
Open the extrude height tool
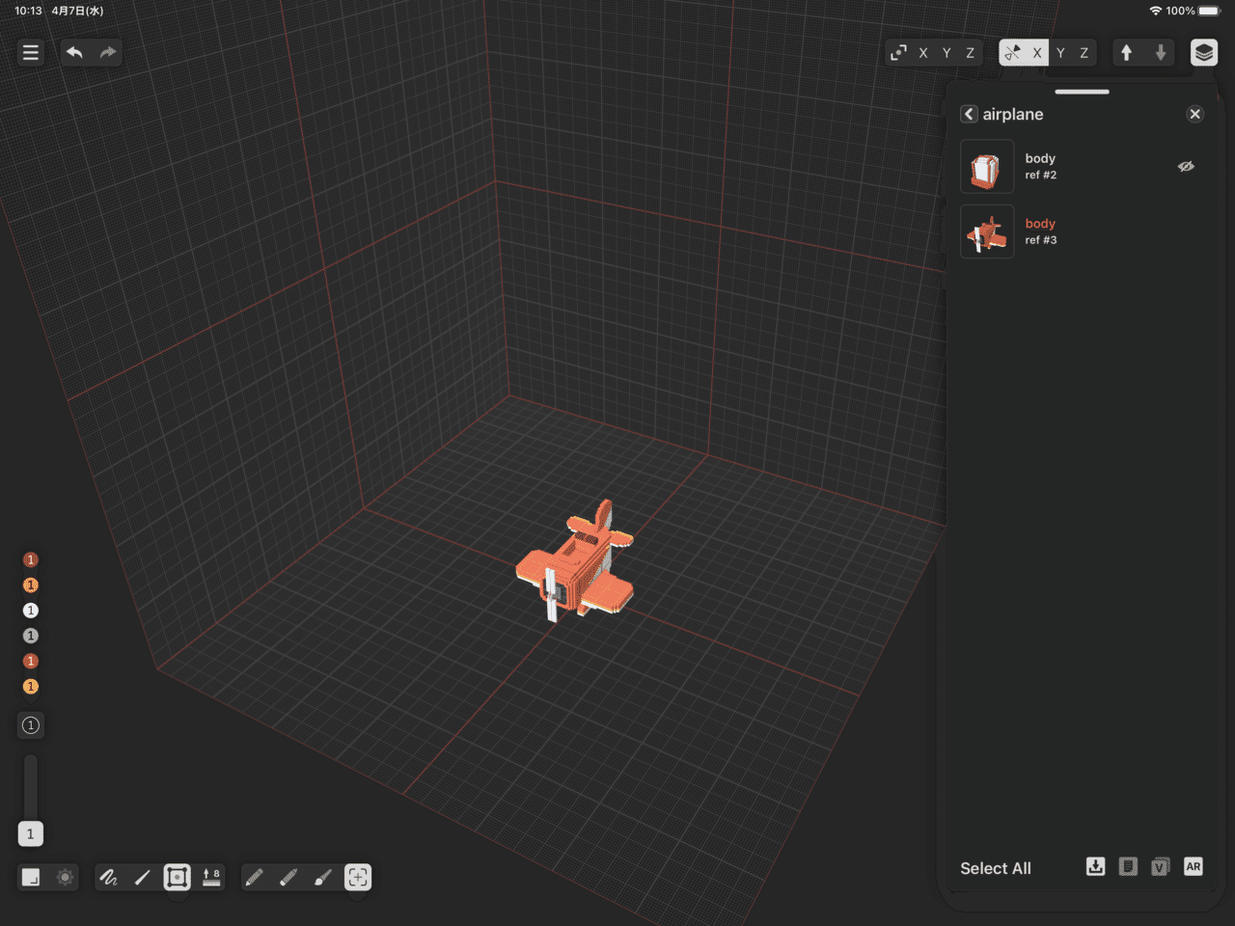point(211,878)
